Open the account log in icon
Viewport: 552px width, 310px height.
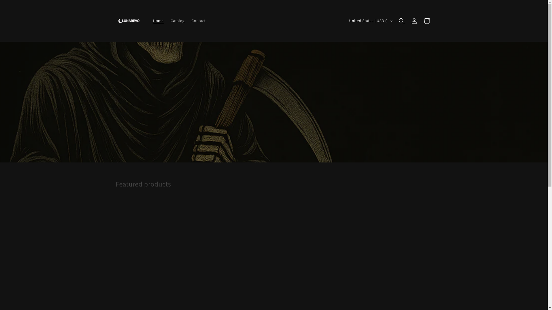click(x=414, y=21)
